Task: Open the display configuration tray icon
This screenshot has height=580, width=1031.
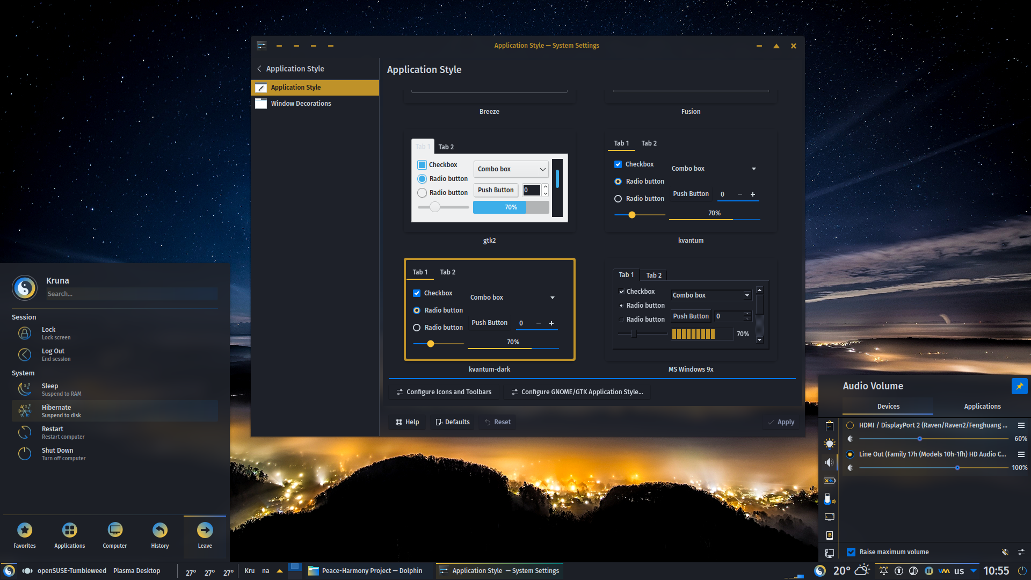Action: 830,517
